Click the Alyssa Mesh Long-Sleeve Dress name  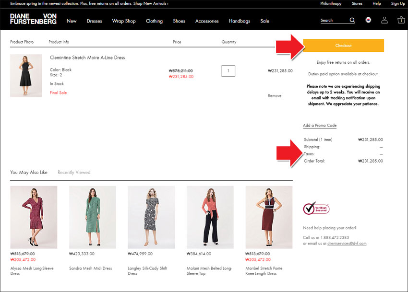tap(32, 271)
